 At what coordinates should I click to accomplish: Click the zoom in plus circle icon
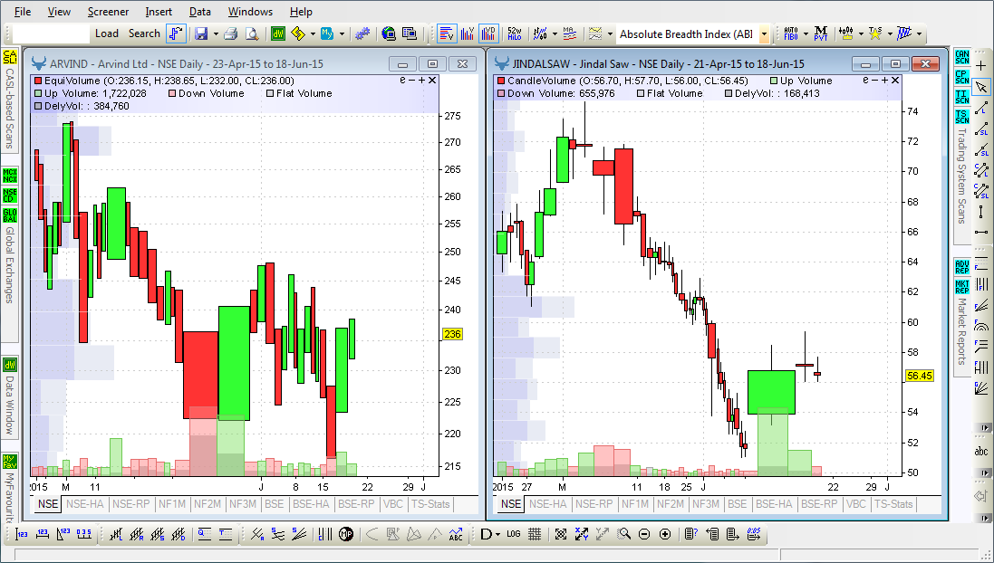665,534
